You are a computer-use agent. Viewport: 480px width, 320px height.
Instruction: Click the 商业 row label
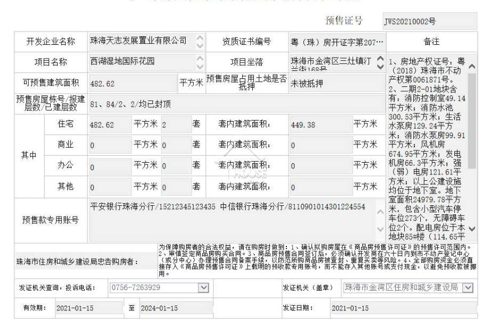66,144
